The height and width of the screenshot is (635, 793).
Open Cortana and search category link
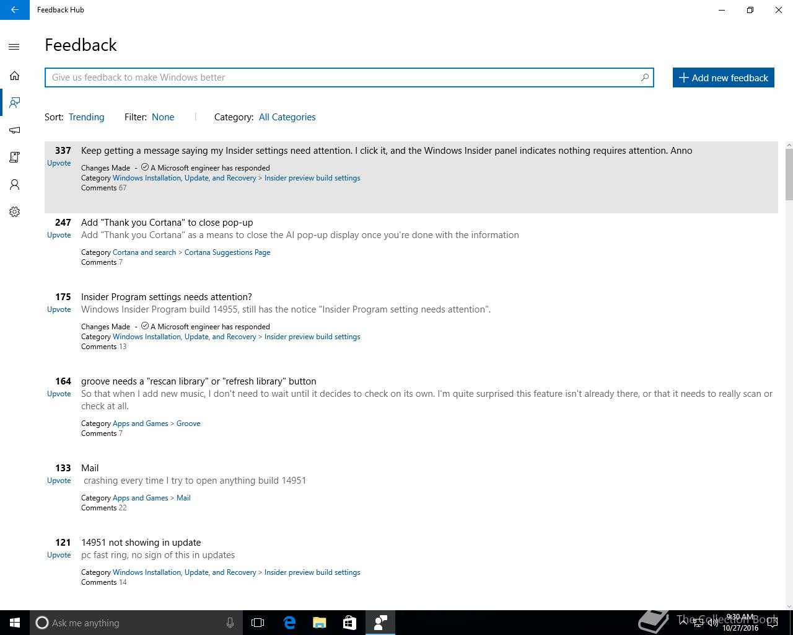click(144, 252)
